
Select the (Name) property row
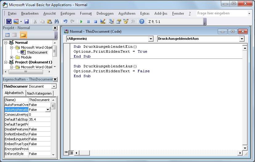[27, 100]
